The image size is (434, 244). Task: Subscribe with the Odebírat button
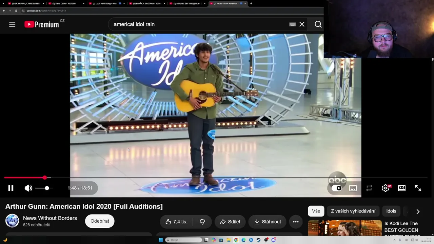tap(100, 221)
